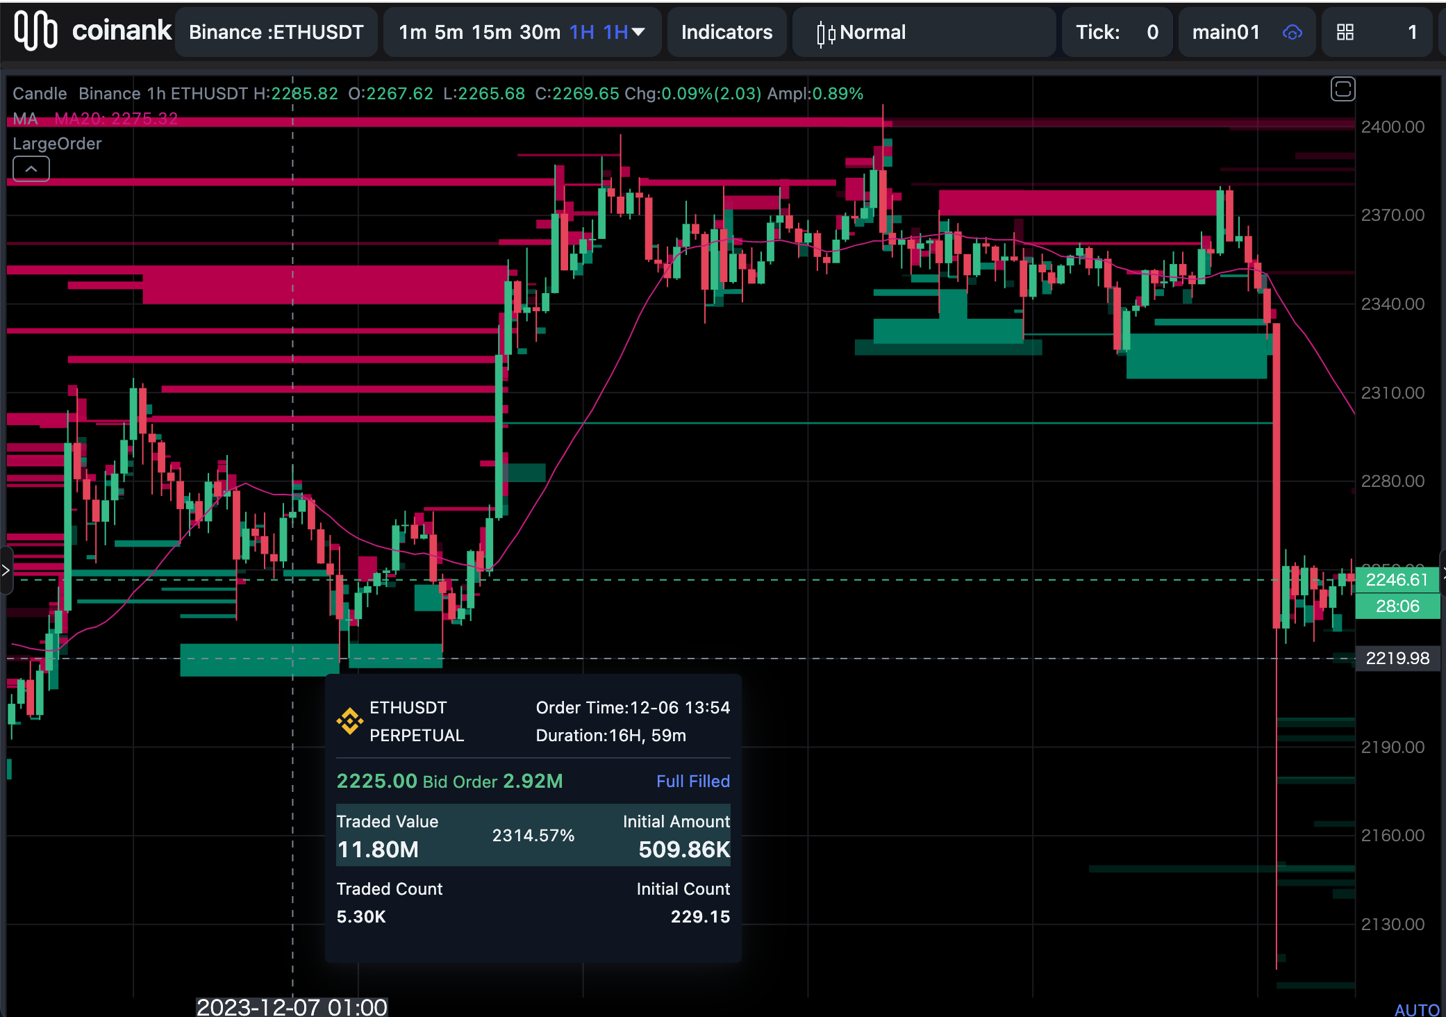
Task: Select the 30m timeframe
Action: (540, 33)
